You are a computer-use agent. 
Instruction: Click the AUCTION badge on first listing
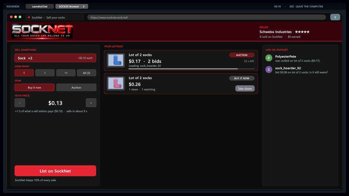tap(242, 55)
